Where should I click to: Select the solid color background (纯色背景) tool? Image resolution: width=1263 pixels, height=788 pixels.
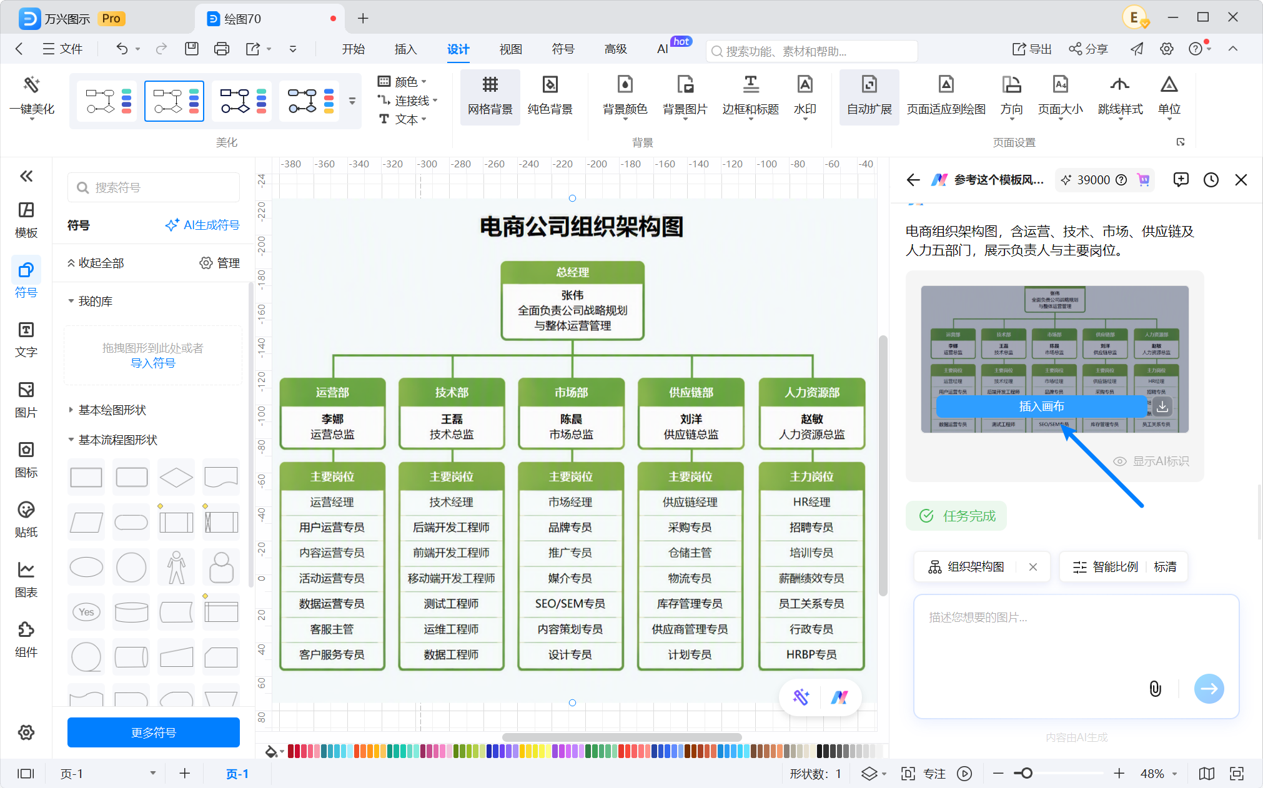coord(550,96)
